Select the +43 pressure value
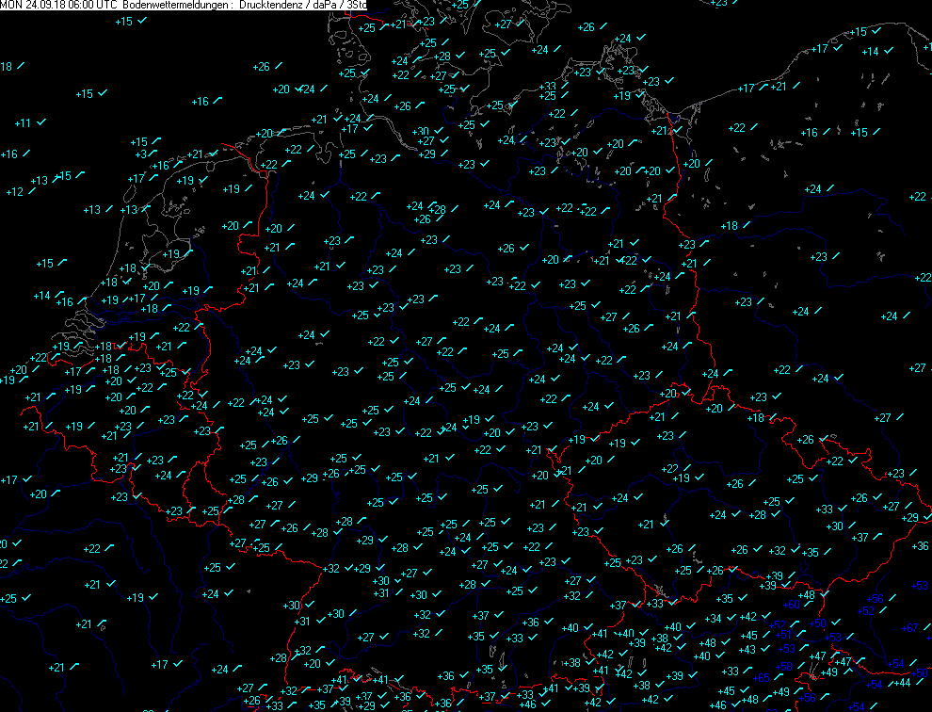The image size is (932, 712). pyautogui.click(x=748, y=650)
